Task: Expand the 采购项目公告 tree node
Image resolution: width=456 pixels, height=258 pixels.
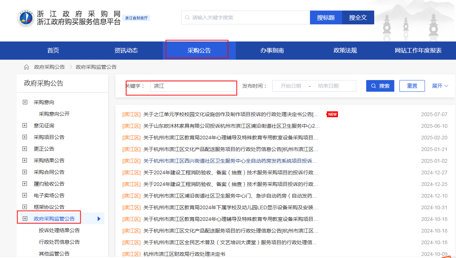Action: coord(25,137)
